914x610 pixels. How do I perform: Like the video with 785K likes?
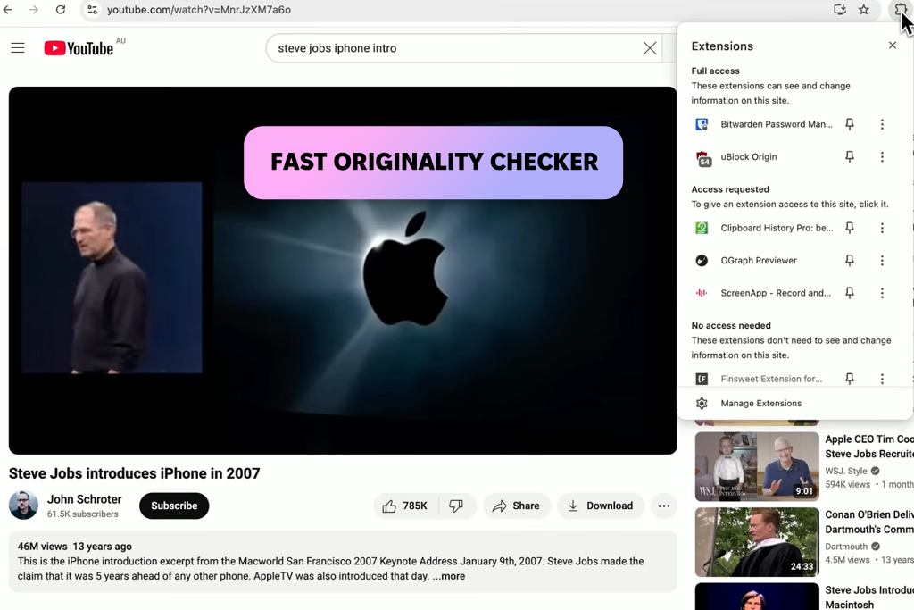click(405, 506)
